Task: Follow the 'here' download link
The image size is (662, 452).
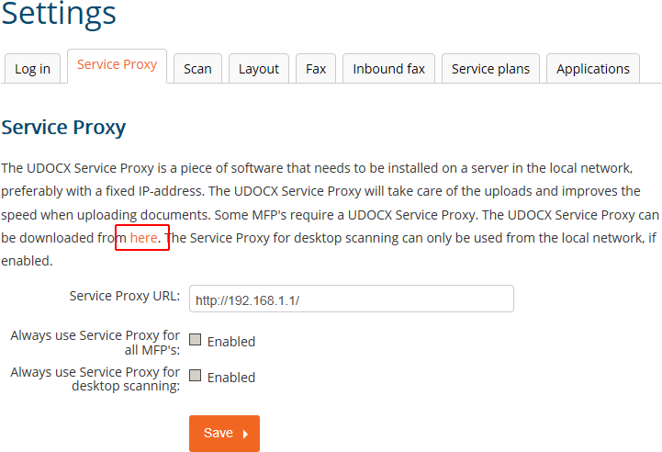Action: (x=143, y=238)
